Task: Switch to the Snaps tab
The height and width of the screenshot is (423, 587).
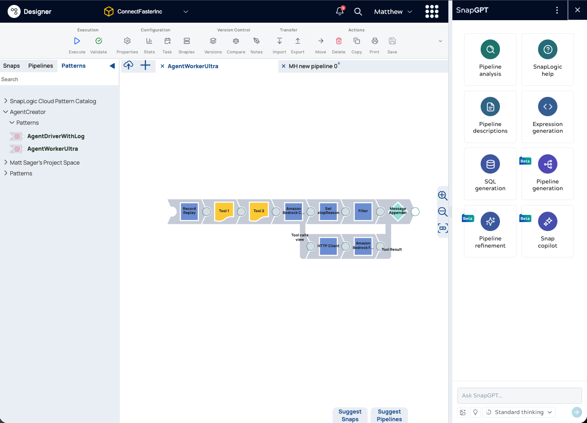Action: (x=12, y=65)
